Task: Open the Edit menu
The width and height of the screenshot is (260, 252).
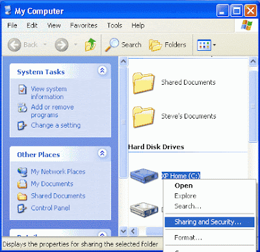Action: click(32, 25)
